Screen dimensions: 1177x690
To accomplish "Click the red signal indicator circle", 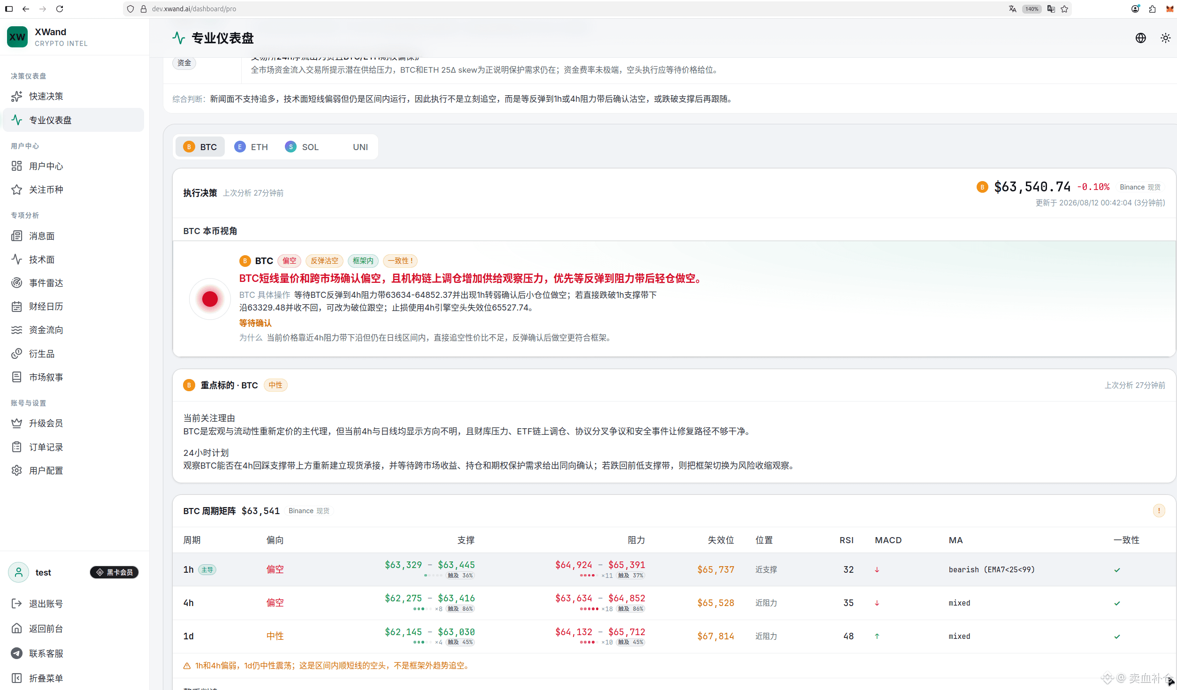I will click(210, 299).
